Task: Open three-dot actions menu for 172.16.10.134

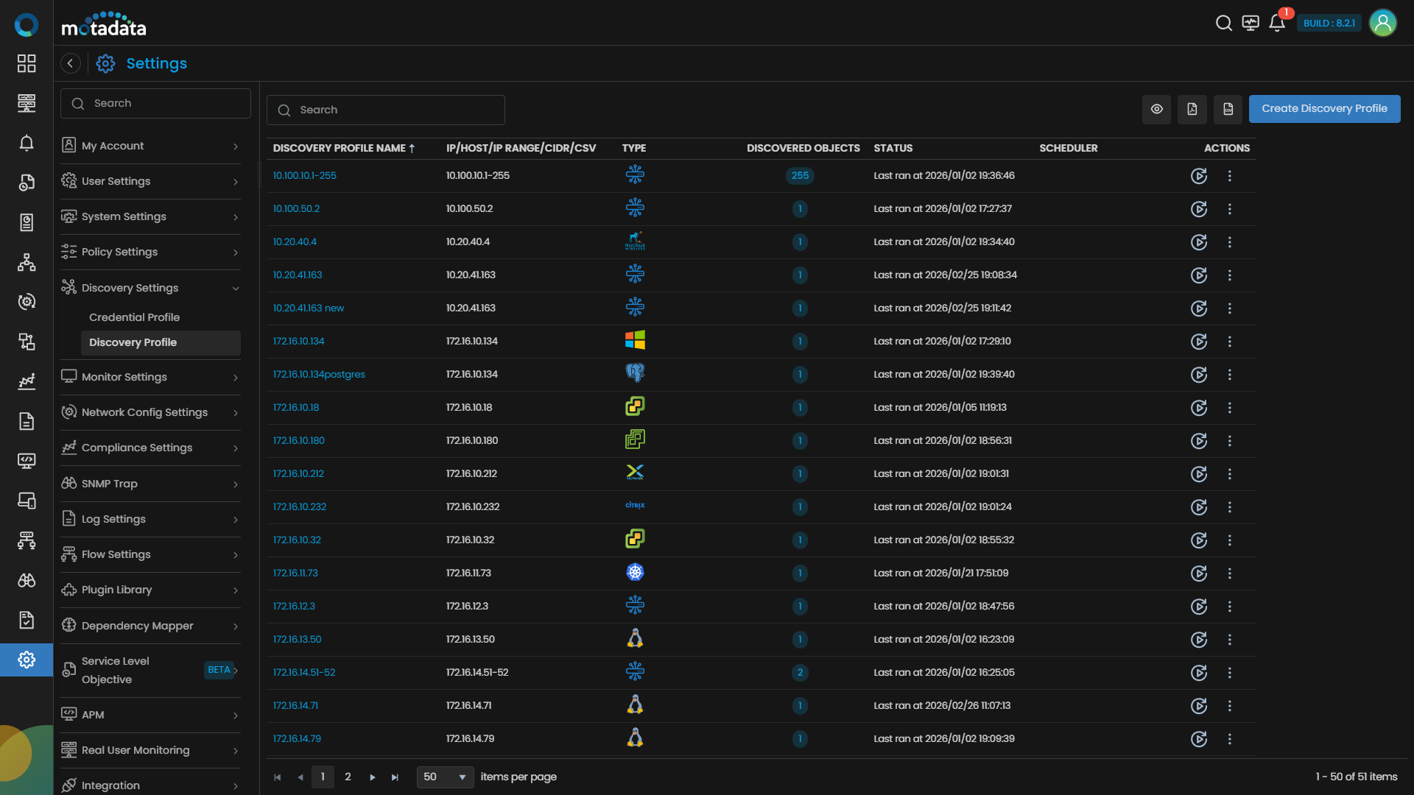Action: (1229, 342)
